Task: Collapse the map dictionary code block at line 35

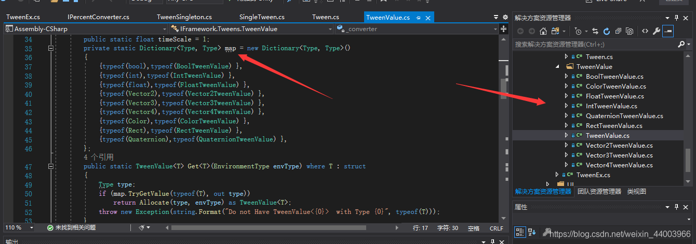Action: point(51,48)
